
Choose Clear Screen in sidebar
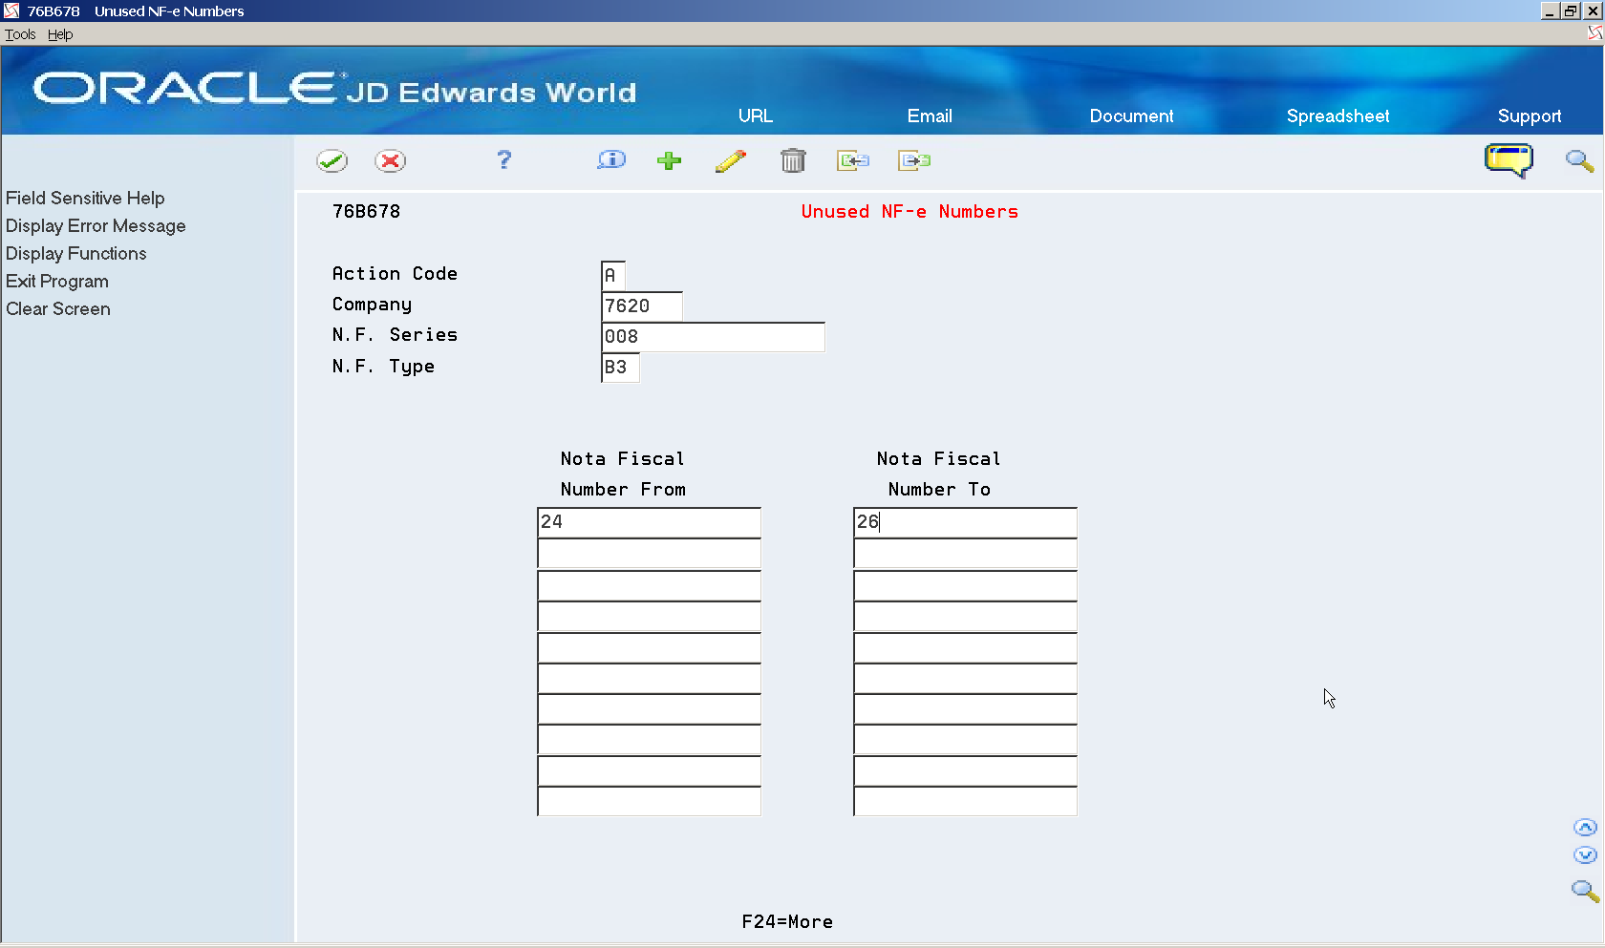[x=58, y=308]
